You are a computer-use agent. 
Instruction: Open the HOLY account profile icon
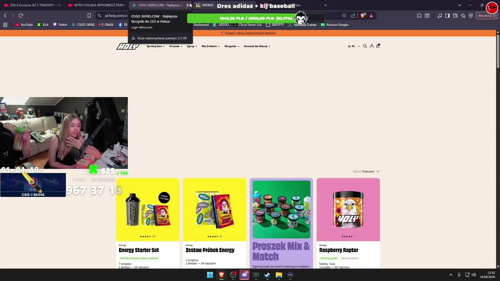point(371,46)
